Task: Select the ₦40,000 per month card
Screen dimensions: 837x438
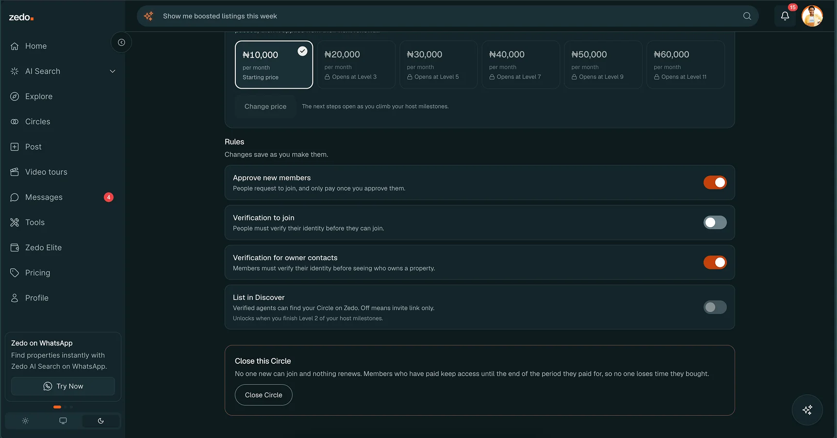Action: [x=521, y=65]
